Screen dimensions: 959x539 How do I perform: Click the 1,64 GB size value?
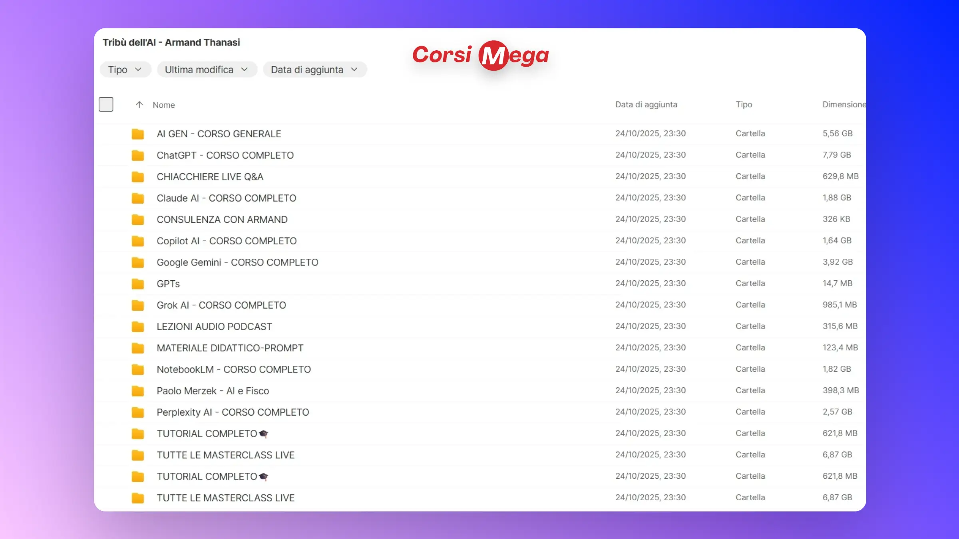[837, 241]
